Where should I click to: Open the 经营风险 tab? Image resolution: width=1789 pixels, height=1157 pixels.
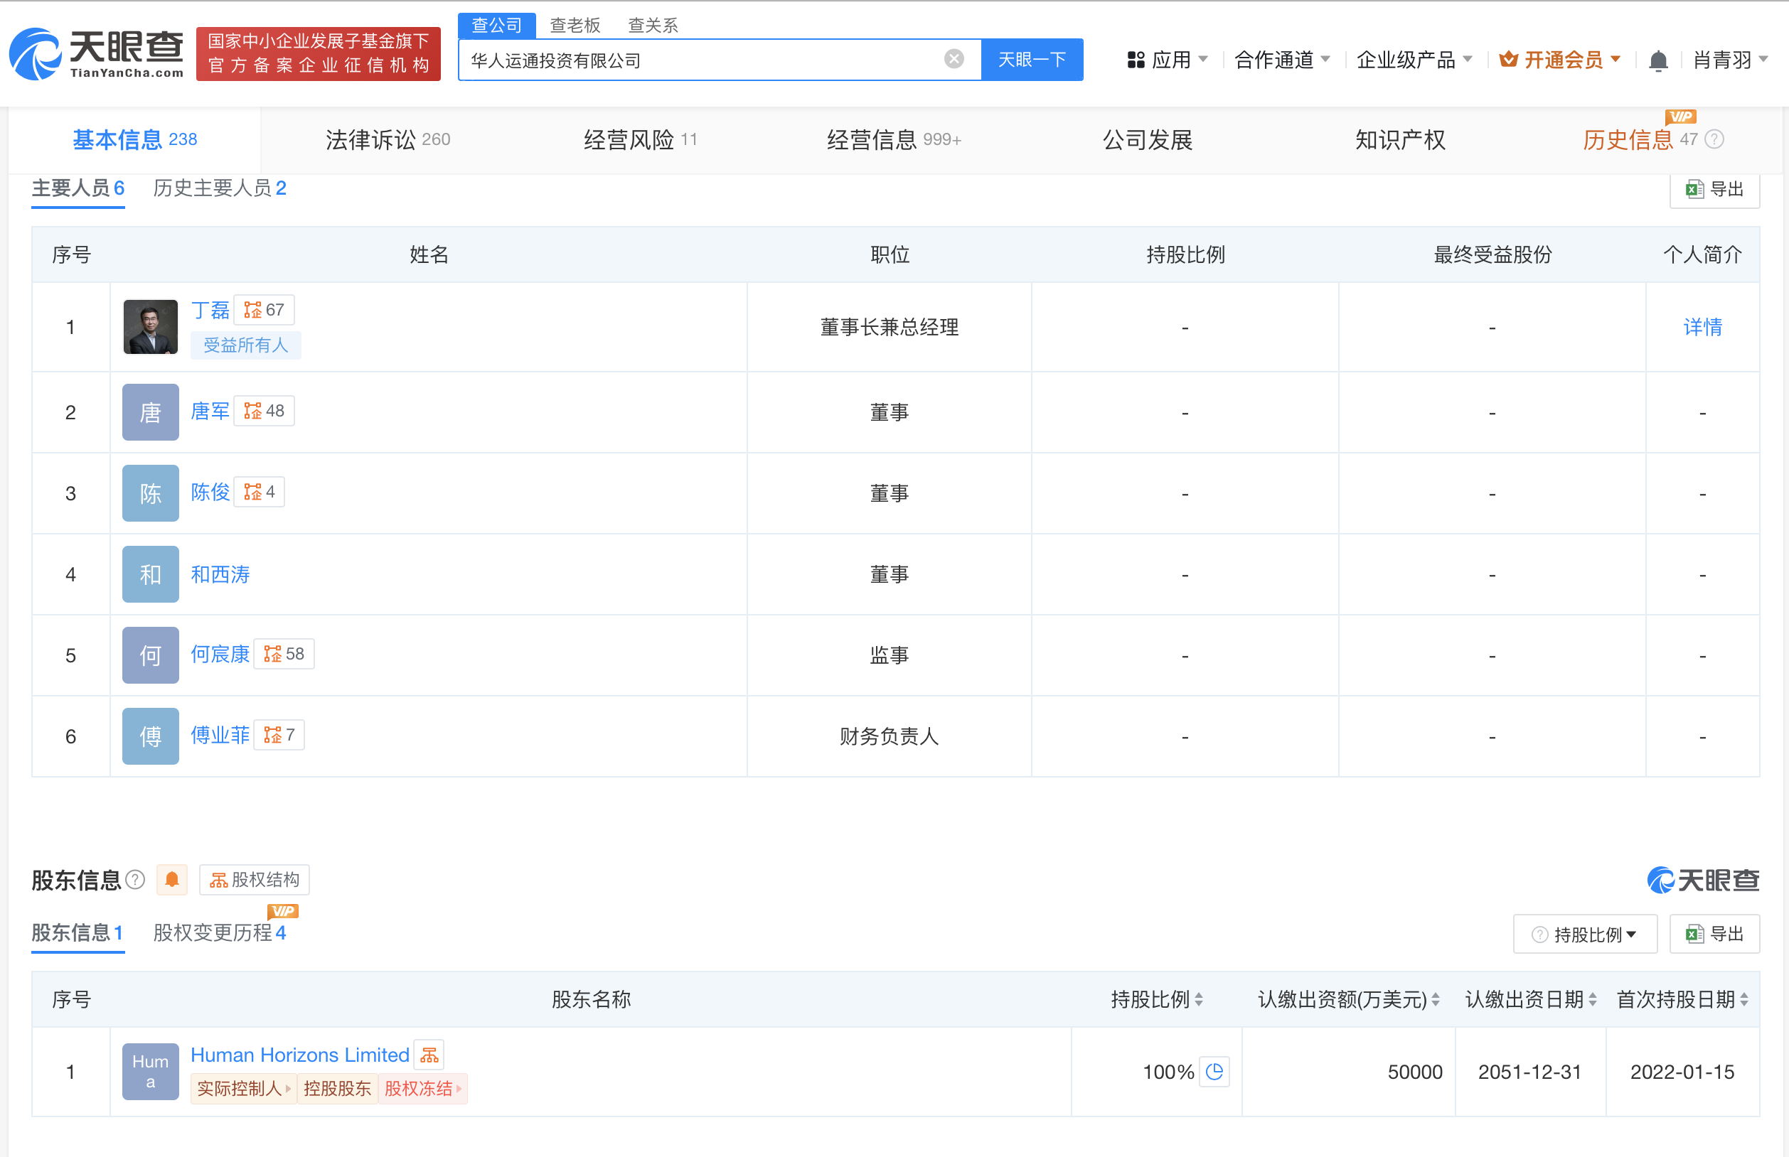[641, 140]
